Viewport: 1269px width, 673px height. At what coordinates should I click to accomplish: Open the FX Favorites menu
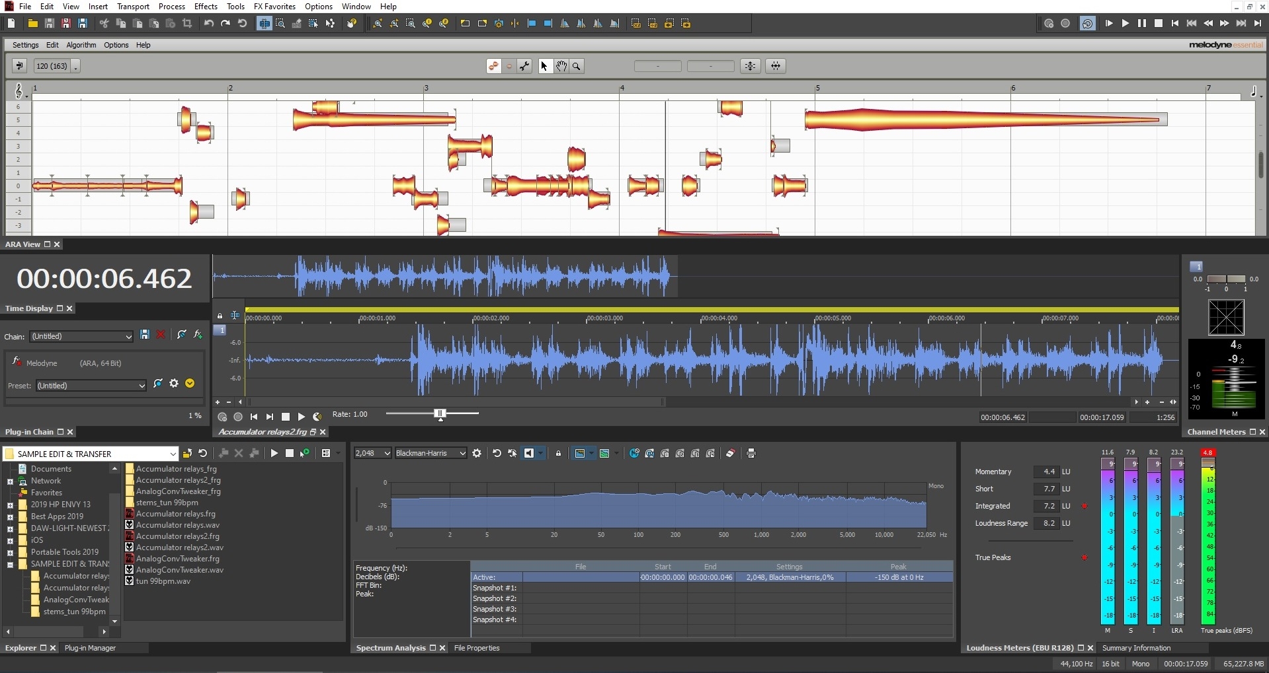pos(274,7)
